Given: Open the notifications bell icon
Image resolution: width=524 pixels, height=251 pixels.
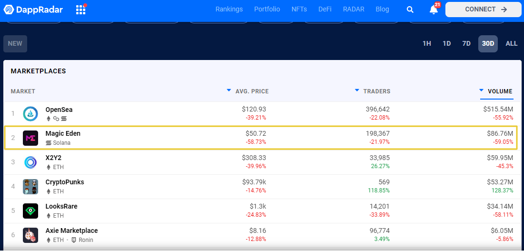Looking at the screenshot, I should coord(434,10).
